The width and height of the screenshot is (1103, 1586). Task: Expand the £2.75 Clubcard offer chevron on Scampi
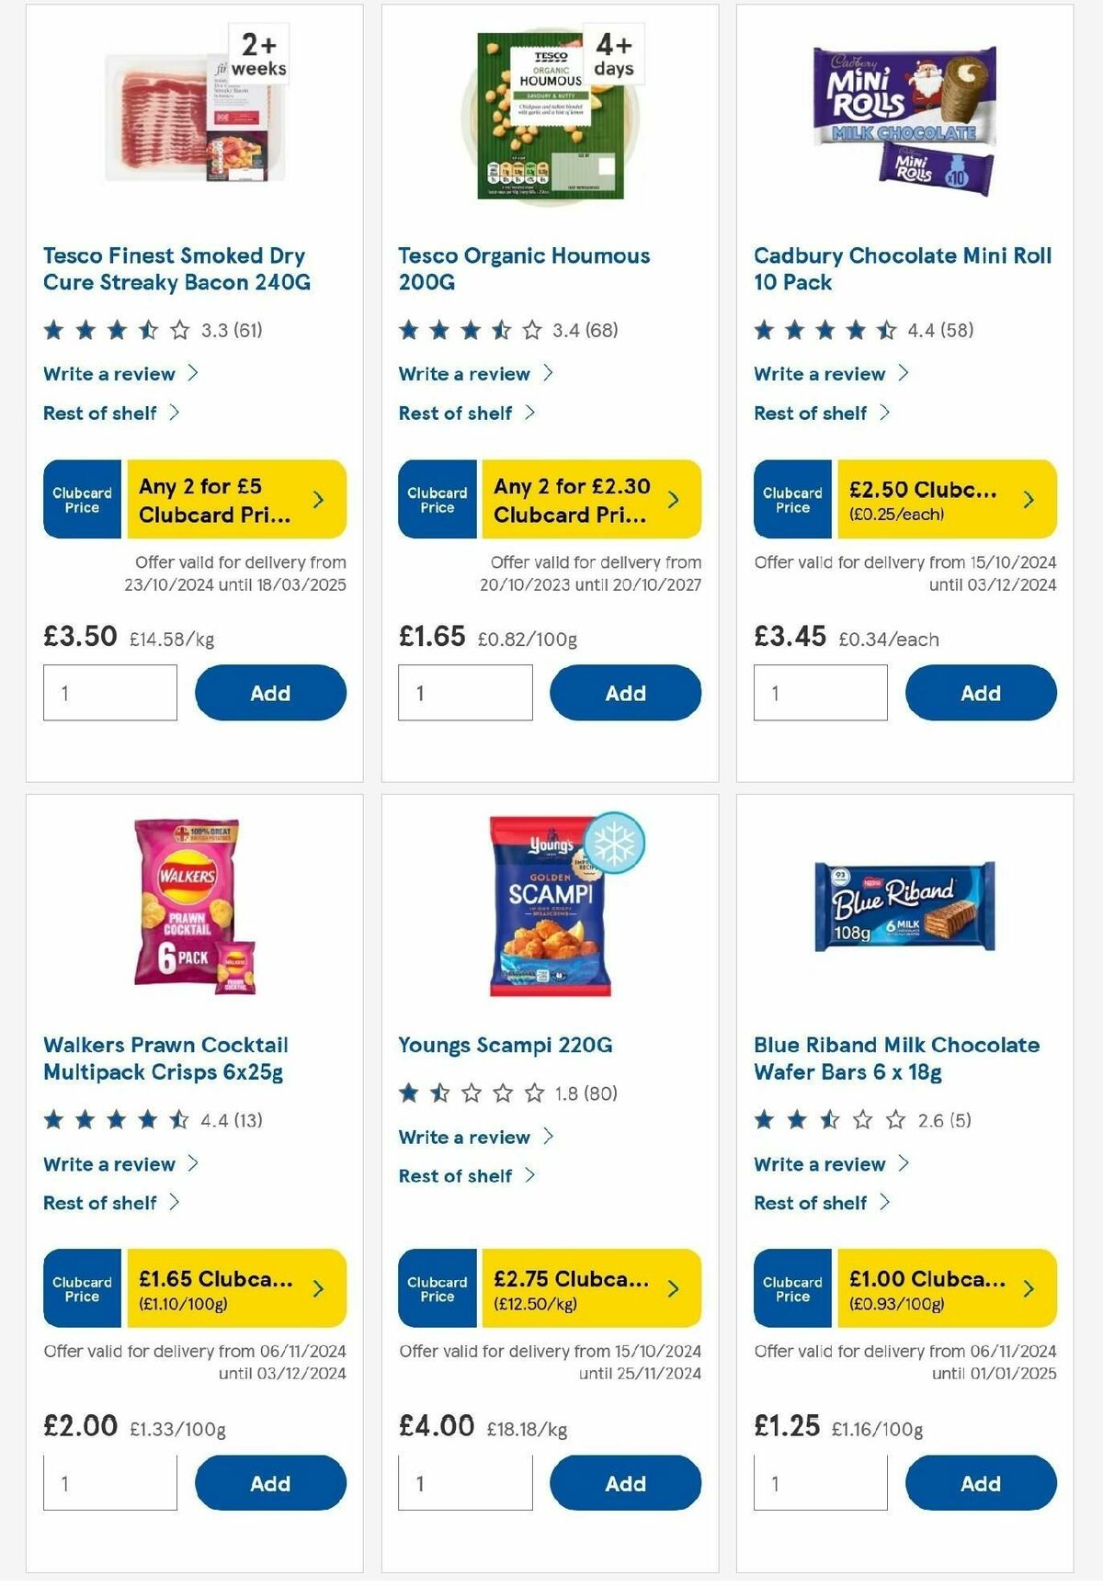(x=672, y=1289)
